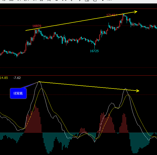This screenshot has width=157, height=155.
Task: Select the 17145 price peak label
Action: 111,15
